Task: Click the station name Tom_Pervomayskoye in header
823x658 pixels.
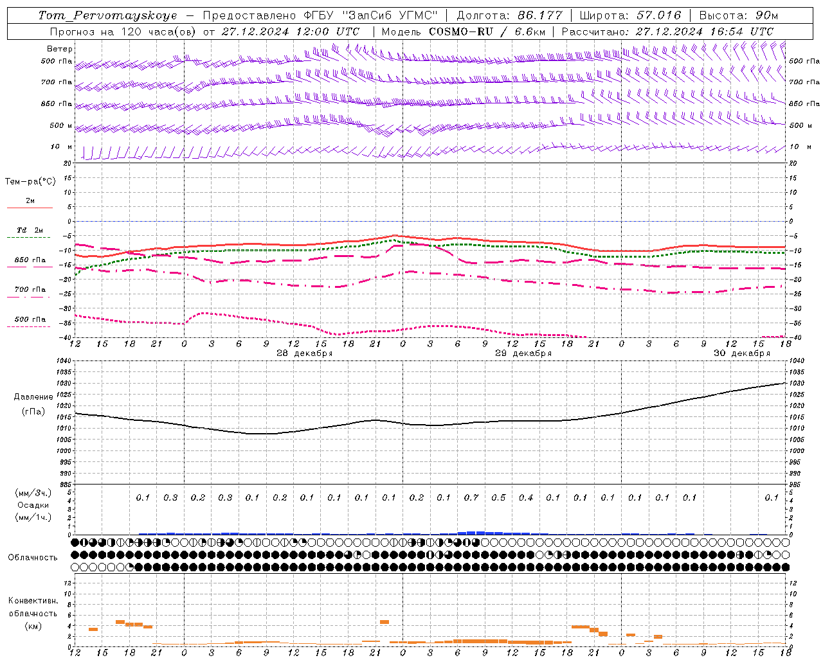Action: click(x=107, y=15)
